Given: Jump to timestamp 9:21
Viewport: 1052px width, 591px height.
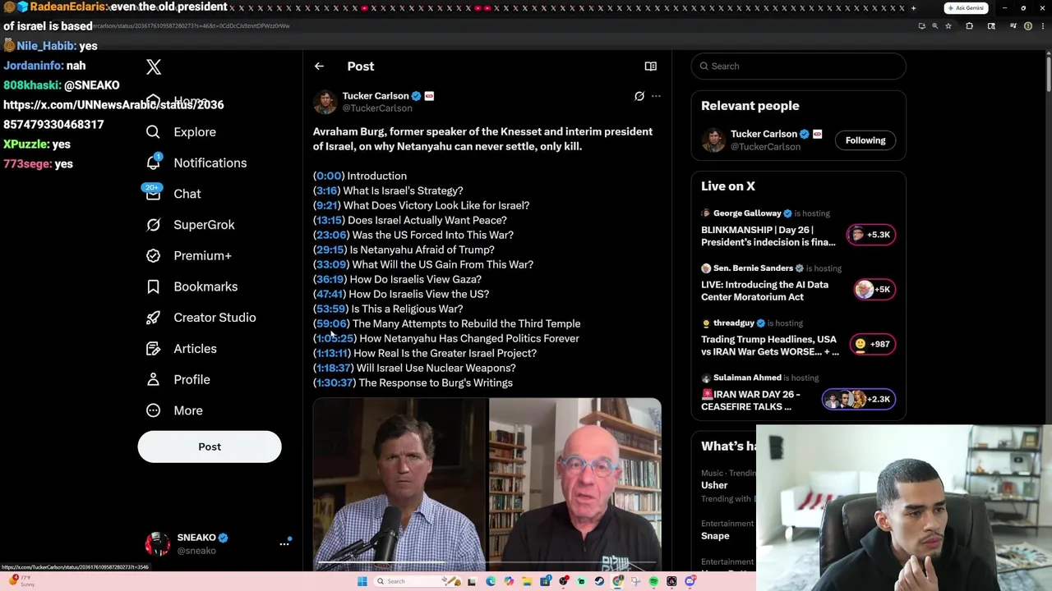Looking at the screenshot, I should point(326,205).
